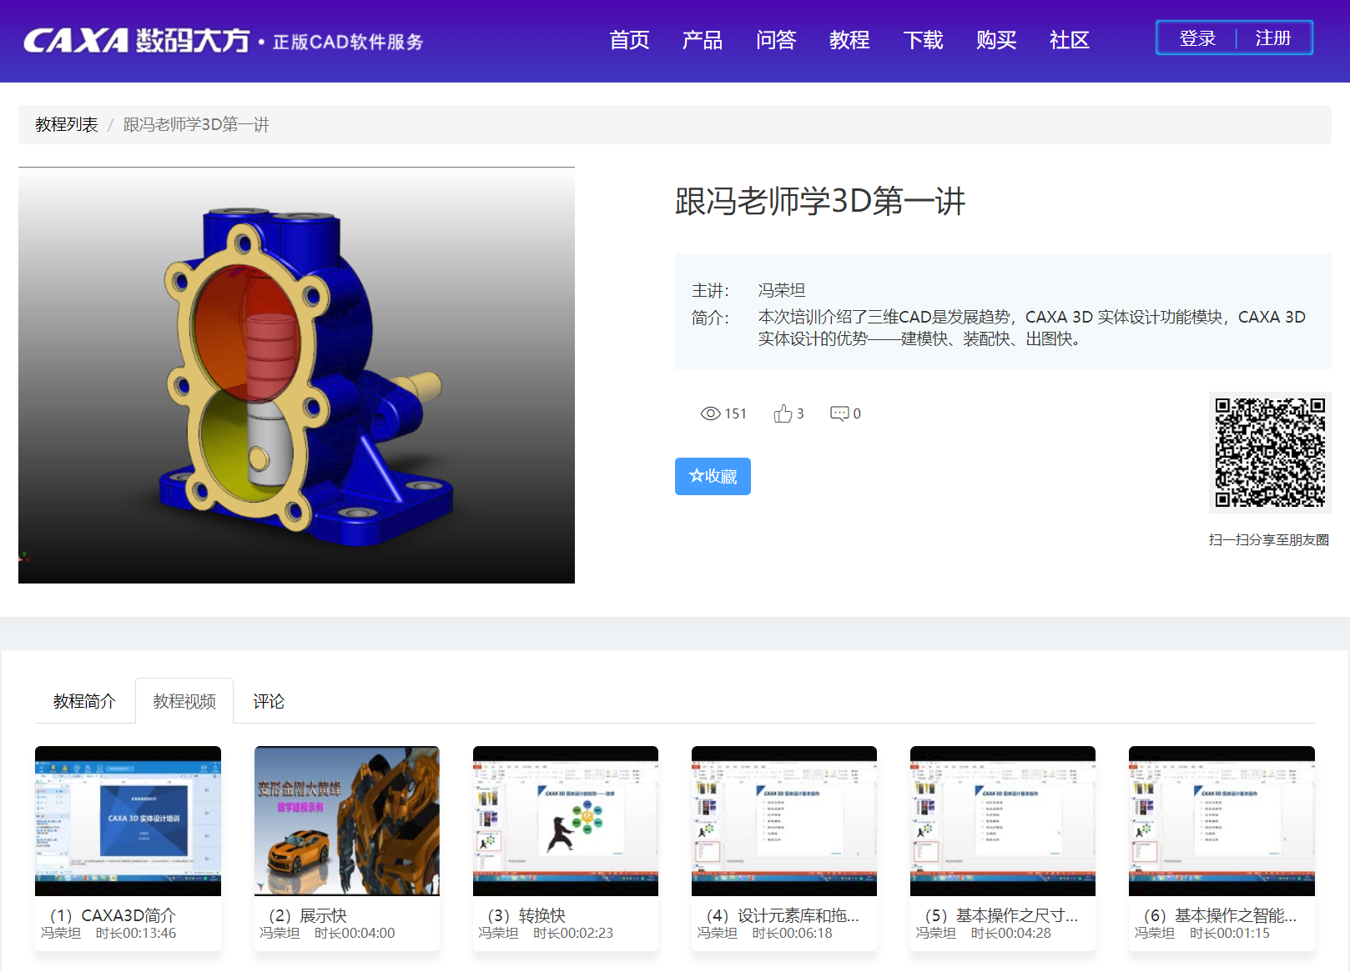1350x972 pixels.
Task: Click the CAXA 数码大方 logo
Action: [x=136, y=40]
